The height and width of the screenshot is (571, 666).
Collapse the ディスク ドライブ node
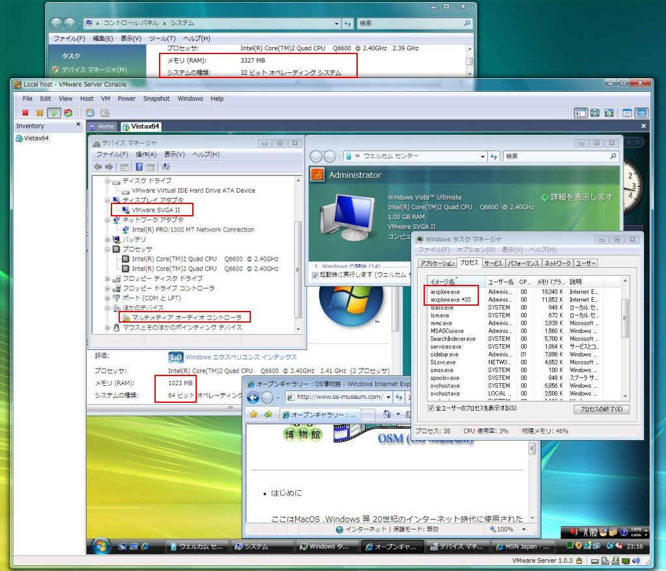tap(108, 181)
